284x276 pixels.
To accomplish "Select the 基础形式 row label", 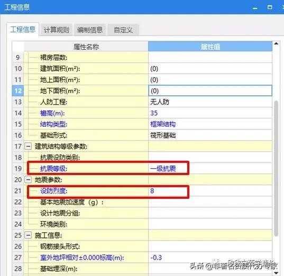I will pyautogui.click(x=53, y=135).
